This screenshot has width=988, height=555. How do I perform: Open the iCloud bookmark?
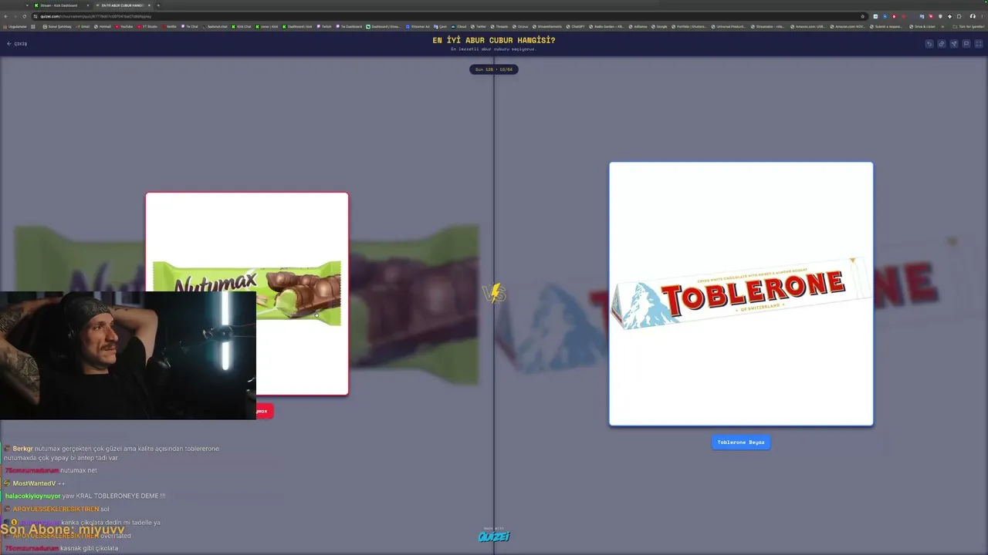(459, 26)
